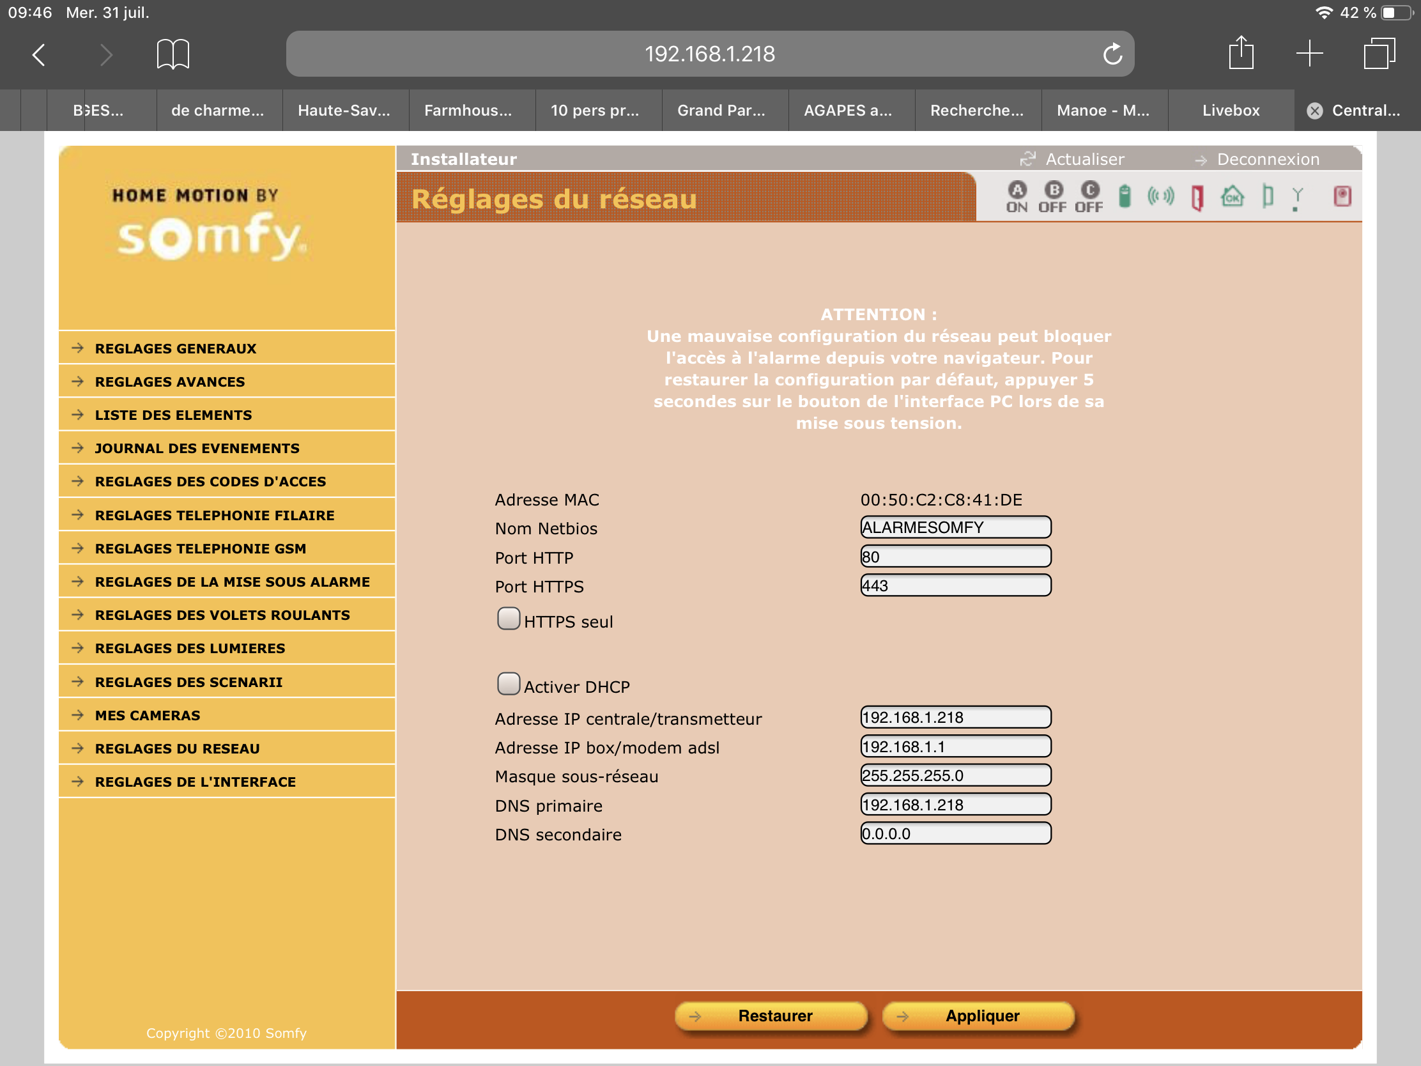Reload the page with the refresh icon
The image size is (1421, 1066).
(x=1112, y=54)
